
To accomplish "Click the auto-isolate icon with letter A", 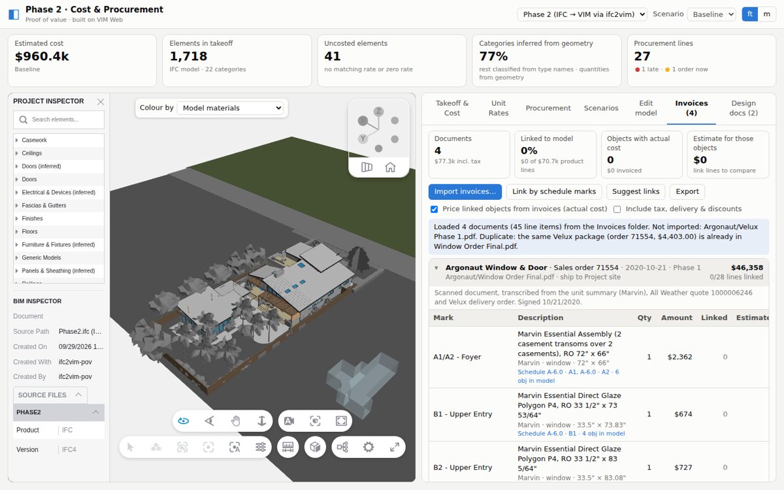I will point(235,447).
